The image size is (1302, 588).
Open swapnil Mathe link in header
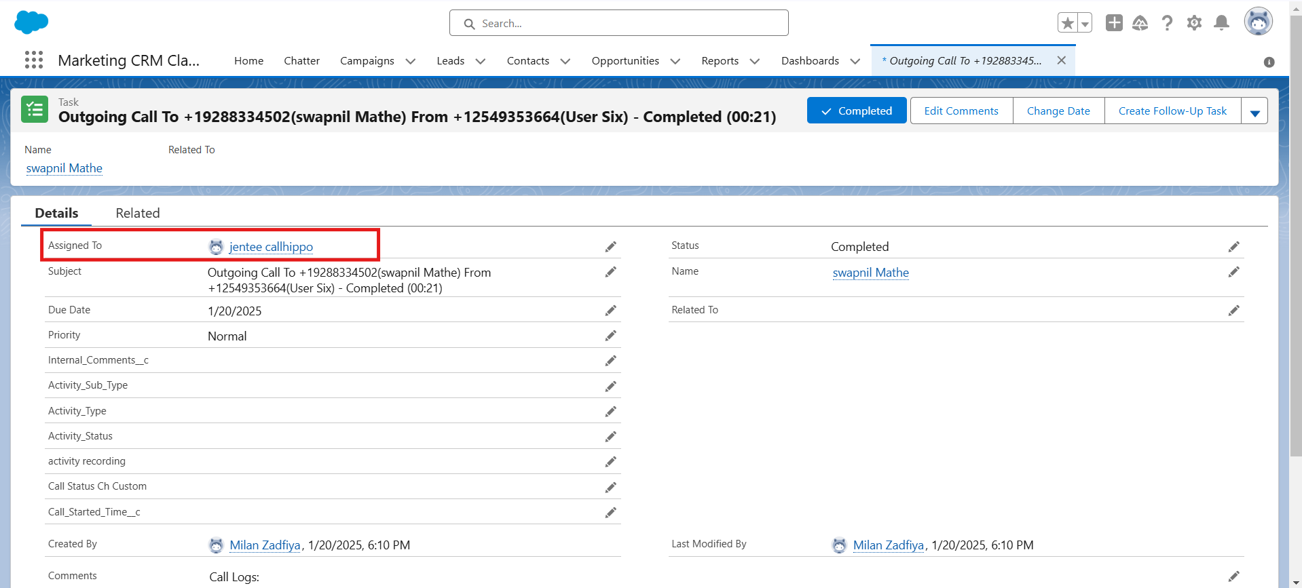(64, 168)
